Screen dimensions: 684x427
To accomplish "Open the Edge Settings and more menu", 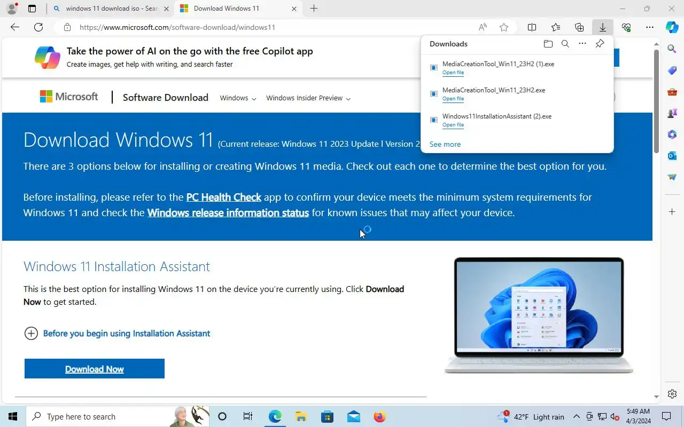I will click(x=650, y=27).
